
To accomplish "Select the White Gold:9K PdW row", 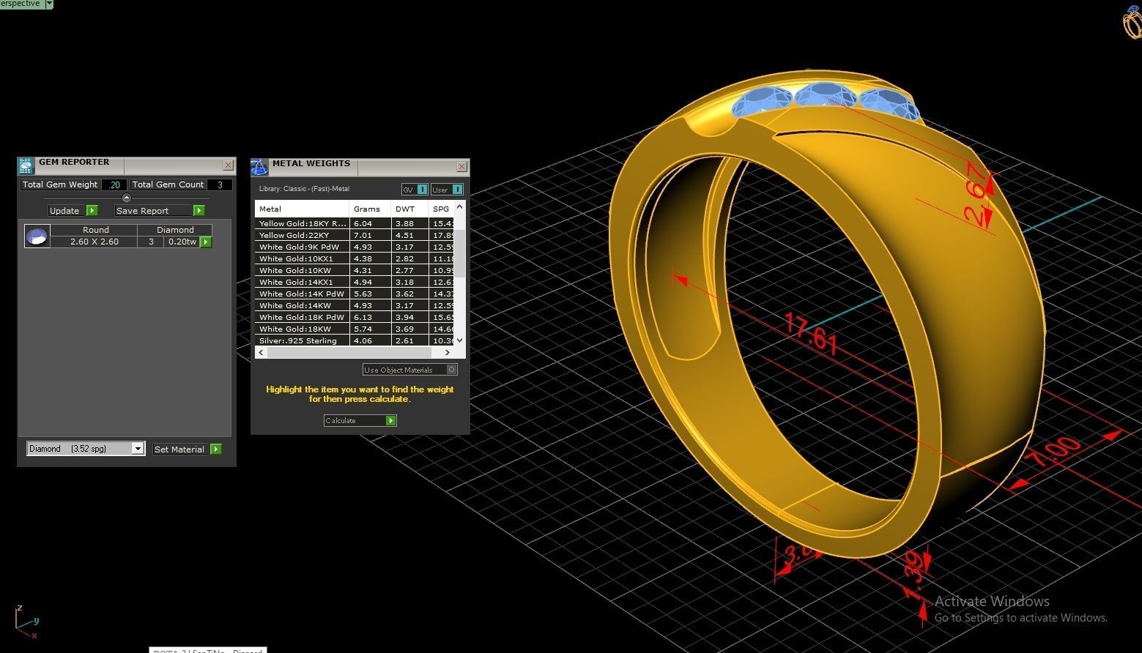I will tap(355, 247).
